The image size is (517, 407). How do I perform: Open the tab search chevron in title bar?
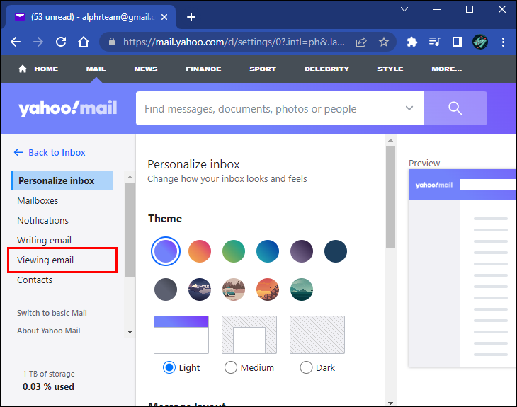click(404, 9)
